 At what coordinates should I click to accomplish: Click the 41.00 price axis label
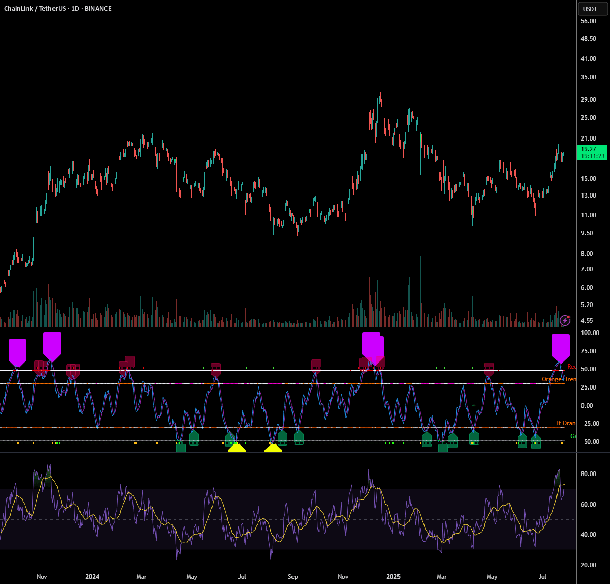[588, 58]
